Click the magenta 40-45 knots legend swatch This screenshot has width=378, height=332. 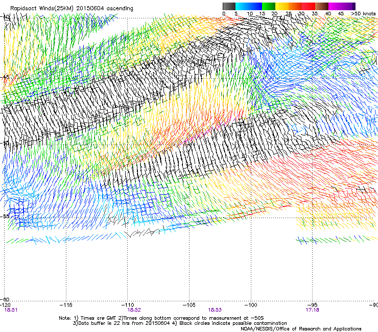[335, 6]
